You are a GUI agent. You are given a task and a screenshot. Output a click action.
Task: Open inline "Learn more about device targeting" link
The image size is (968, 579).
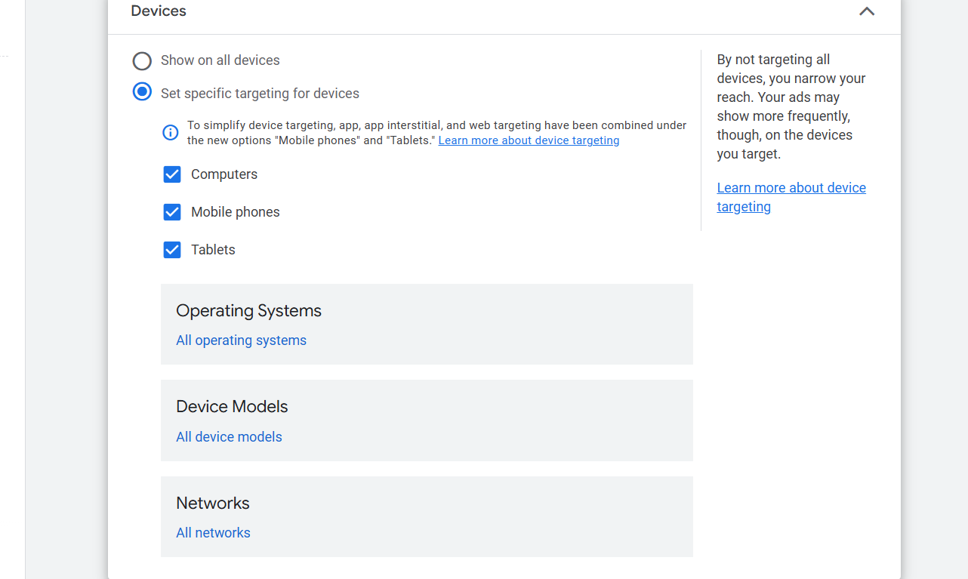tap(529, 140)
